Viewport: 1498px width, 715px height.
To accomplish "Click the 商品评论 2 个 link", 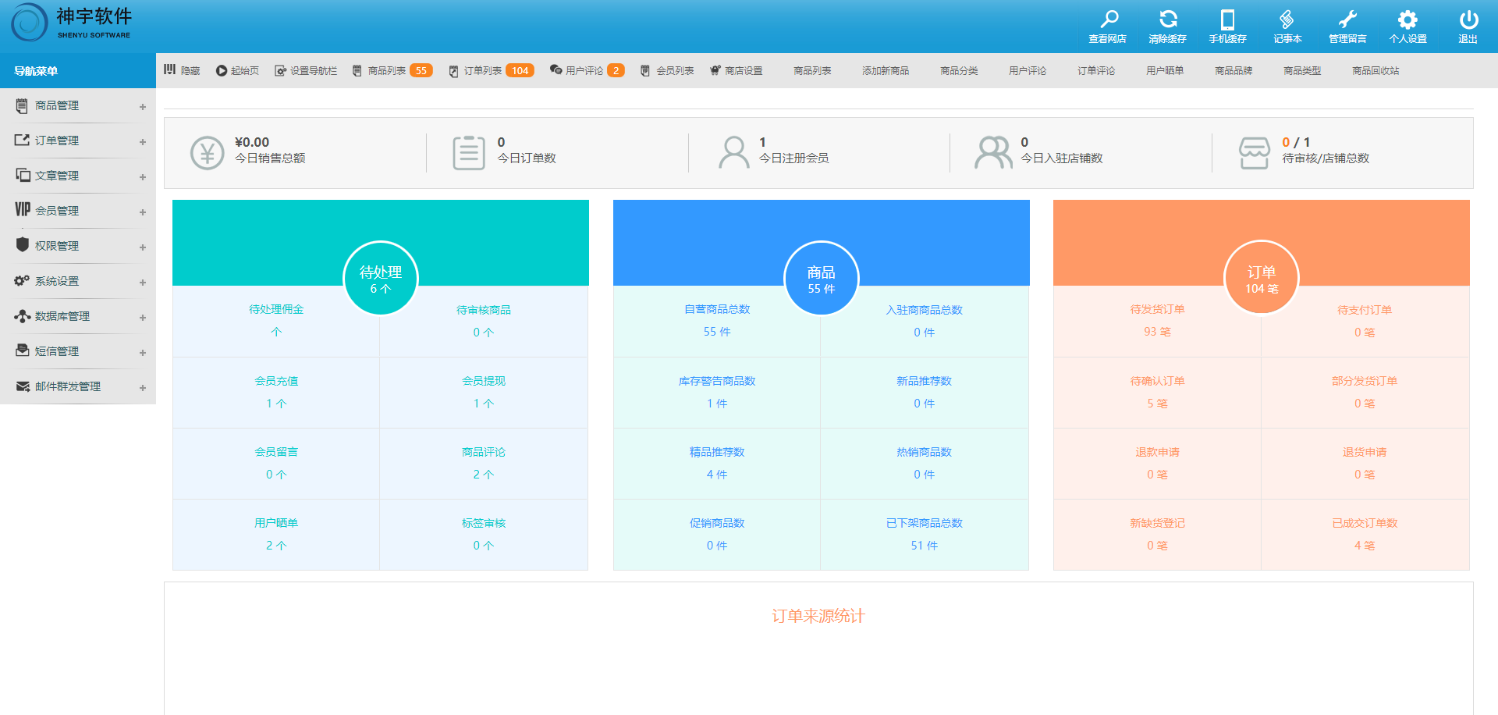I will pos(484,464).
